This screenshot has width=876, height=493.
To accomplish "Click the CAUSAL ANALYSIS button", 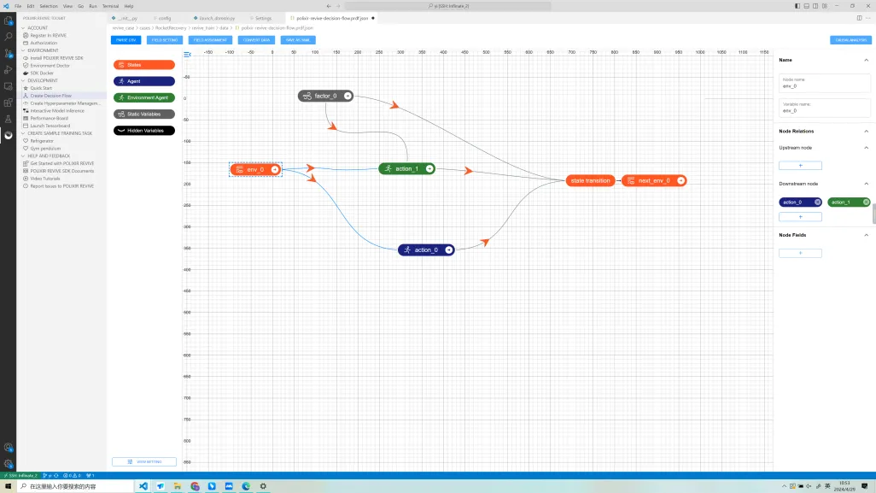I will [851, 39].
